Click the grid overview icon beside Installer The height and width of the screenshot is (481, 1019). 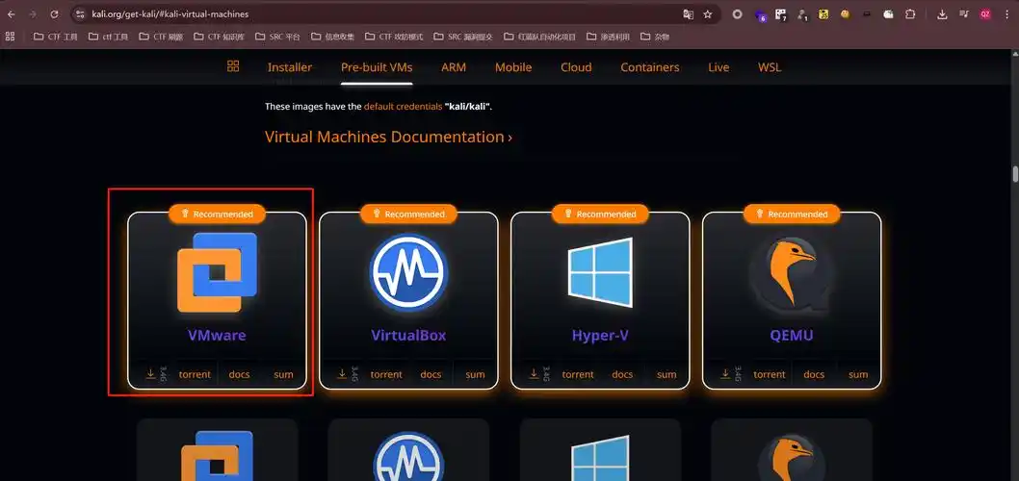pos(233,66)
